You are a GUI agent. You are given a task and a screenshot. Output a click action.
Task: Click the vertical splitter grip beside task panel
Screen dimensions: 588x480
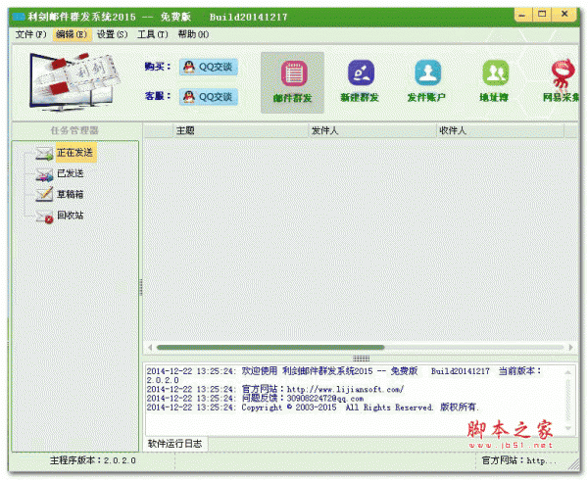(x=141, y=287)
